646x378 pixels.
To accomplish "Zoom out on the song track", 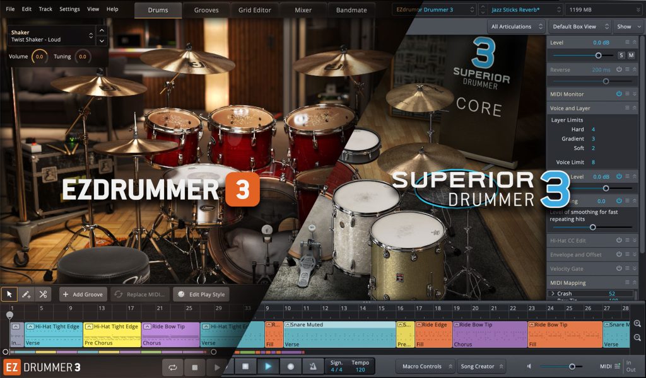I will [x=637, y=338].
